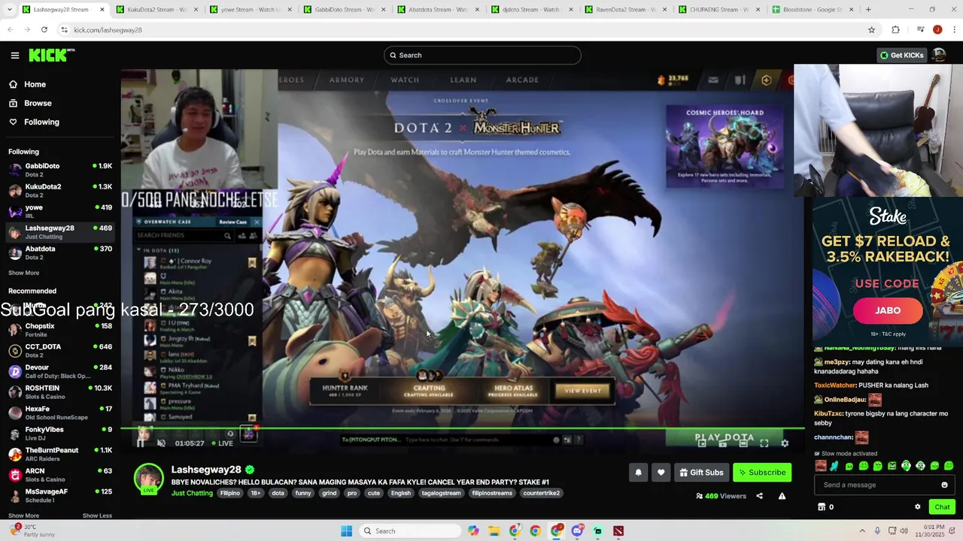Click the Subscribe button
Screen dimensions: 963x541
762,473
